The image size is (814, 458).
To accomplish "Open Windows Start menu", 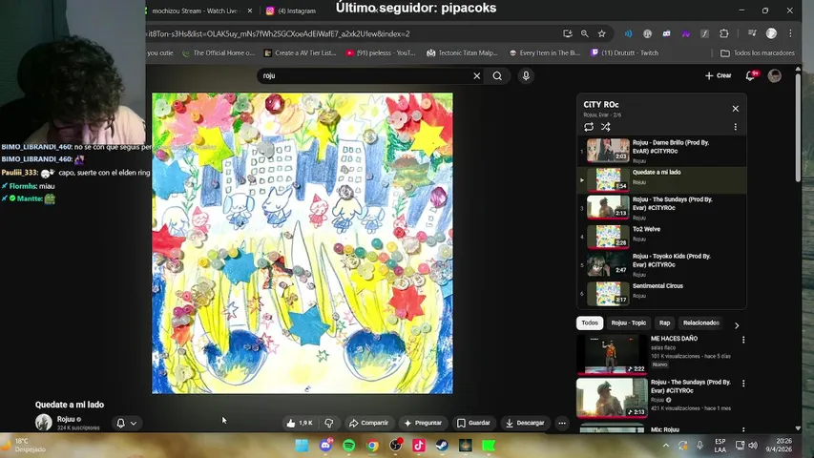I will click(302, 446).
